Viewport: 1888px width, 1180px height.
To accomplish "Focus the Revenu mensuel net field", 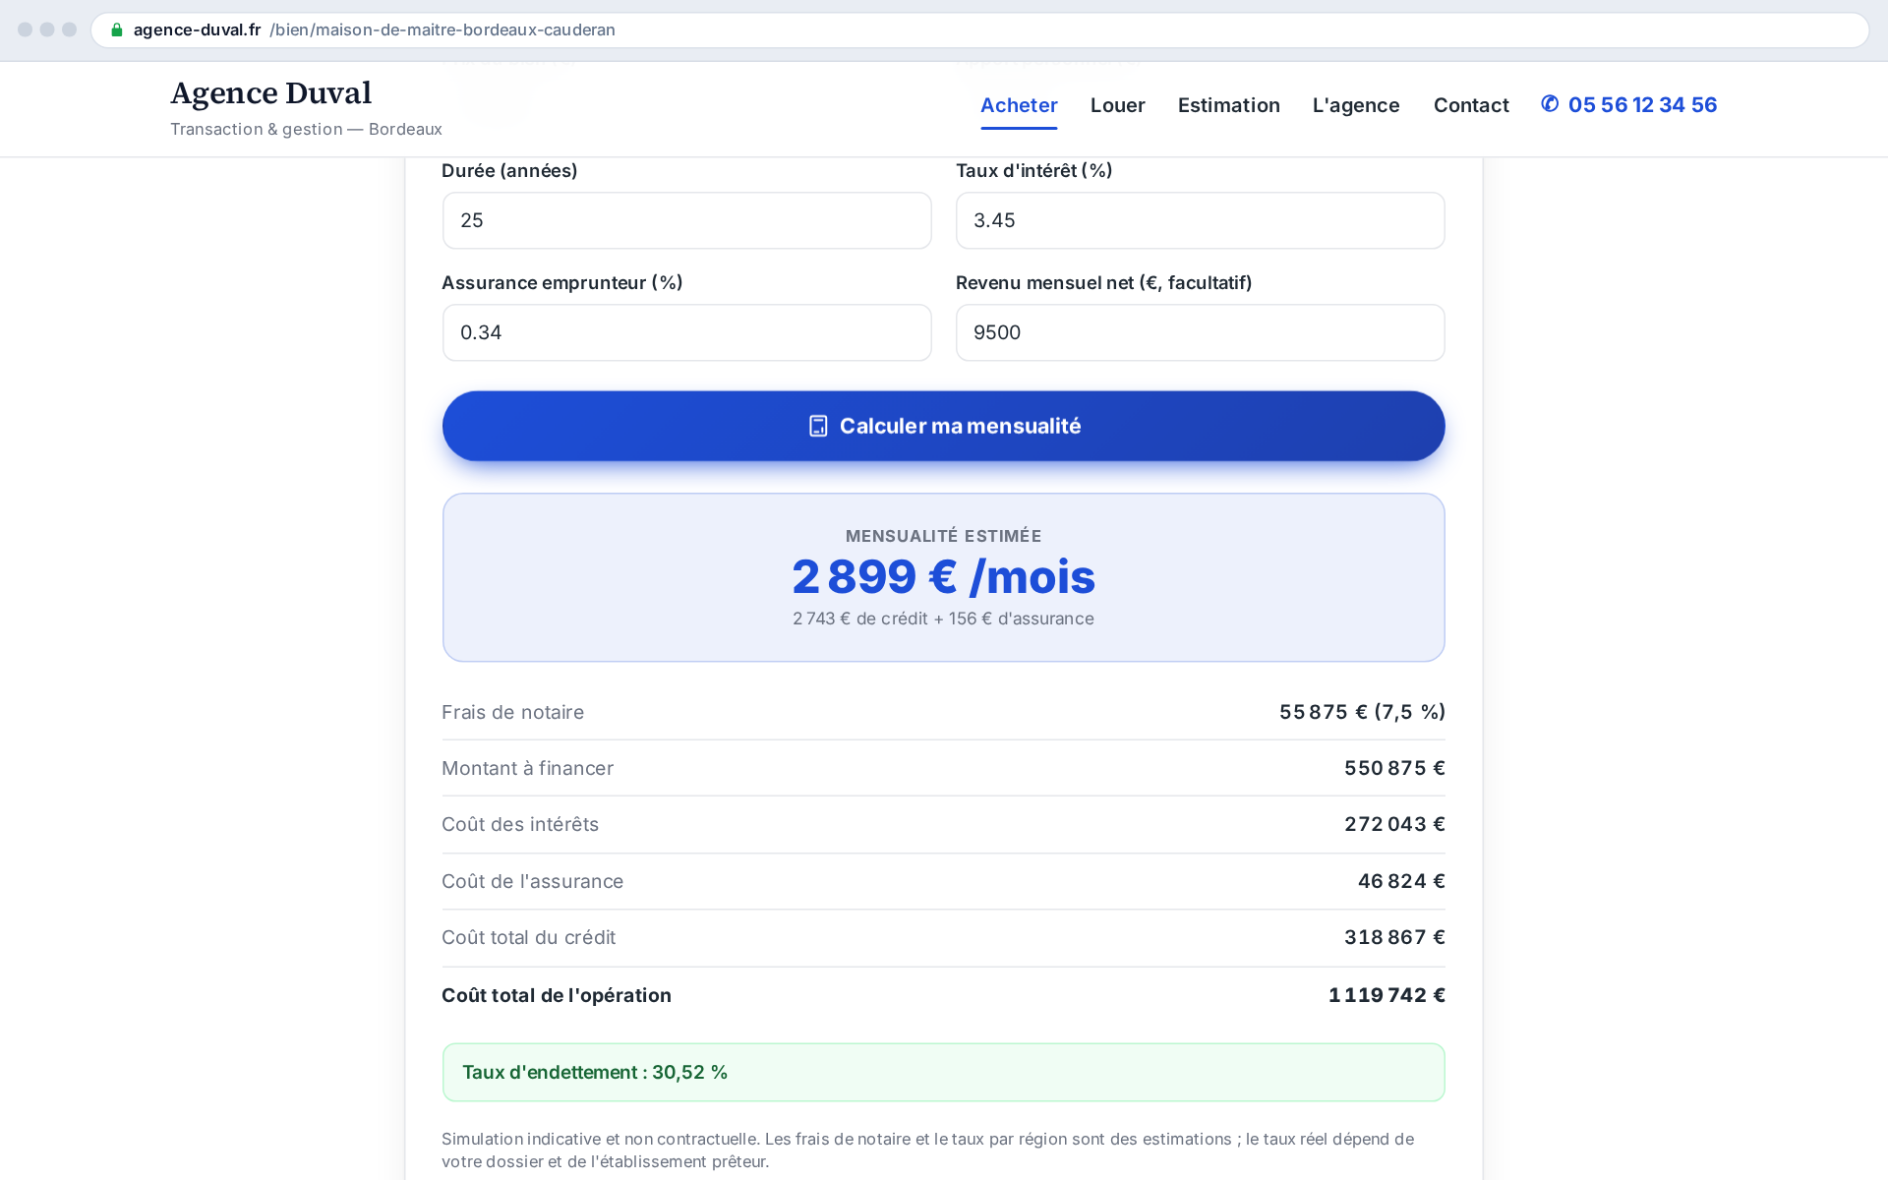I will pyautogui.click(x=1200, y=332).
